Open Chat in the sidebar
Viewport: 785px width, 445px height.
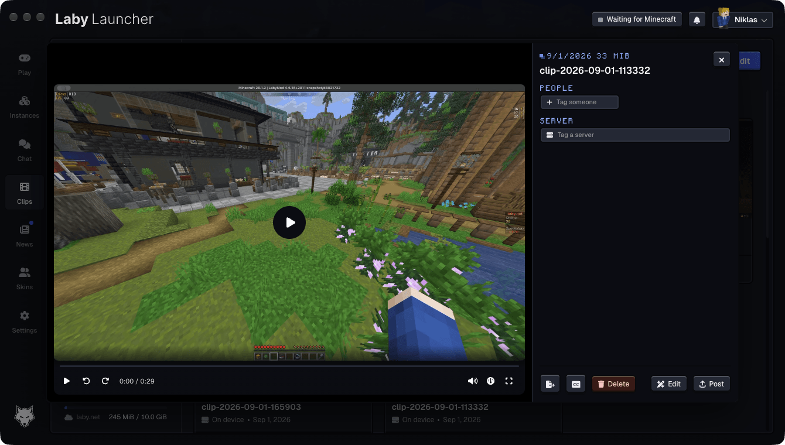tap(25, 150)
